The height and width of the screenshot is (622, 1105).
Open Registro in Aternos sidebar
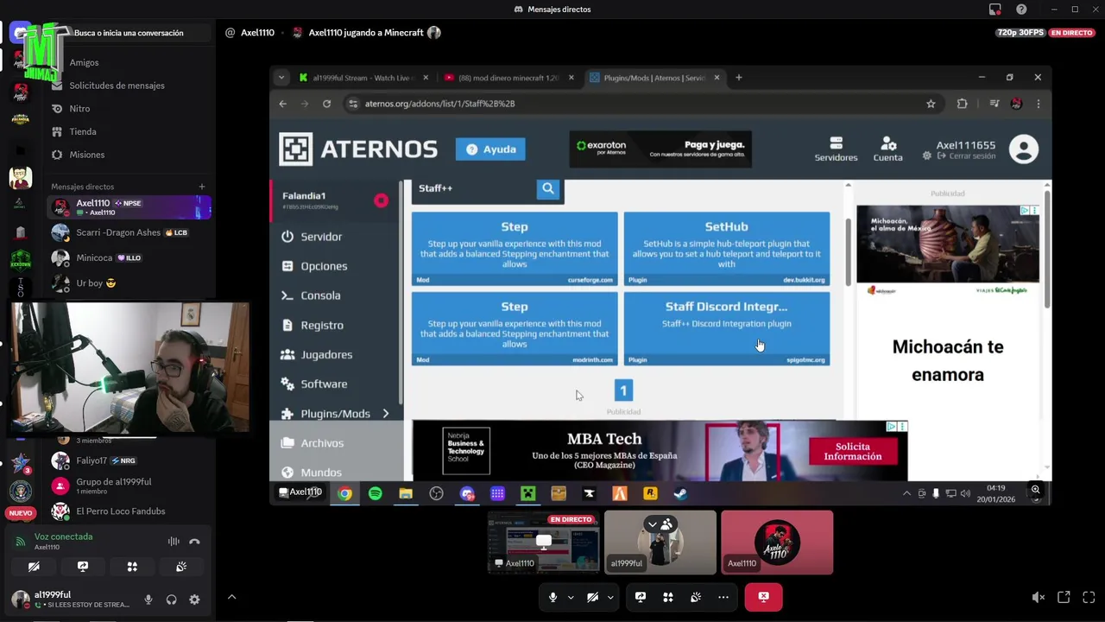tap(322, 326)
